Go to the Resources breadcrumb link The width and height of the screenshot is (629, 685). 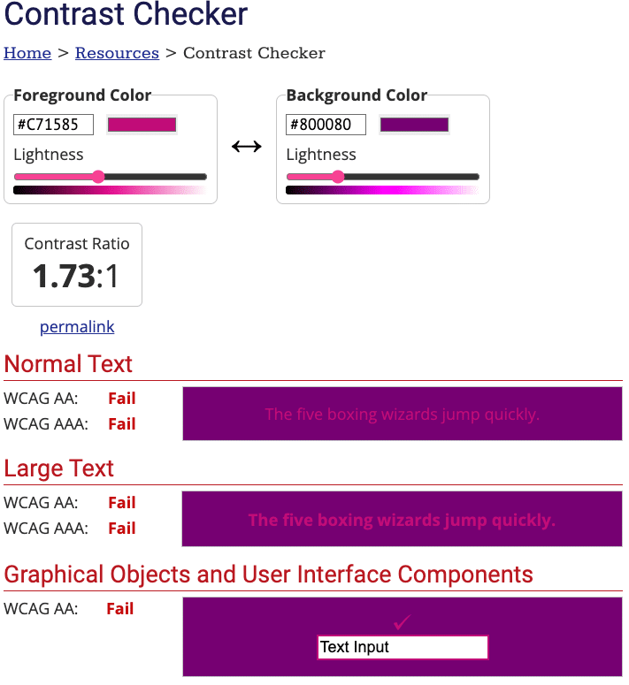tap(117, 53)
